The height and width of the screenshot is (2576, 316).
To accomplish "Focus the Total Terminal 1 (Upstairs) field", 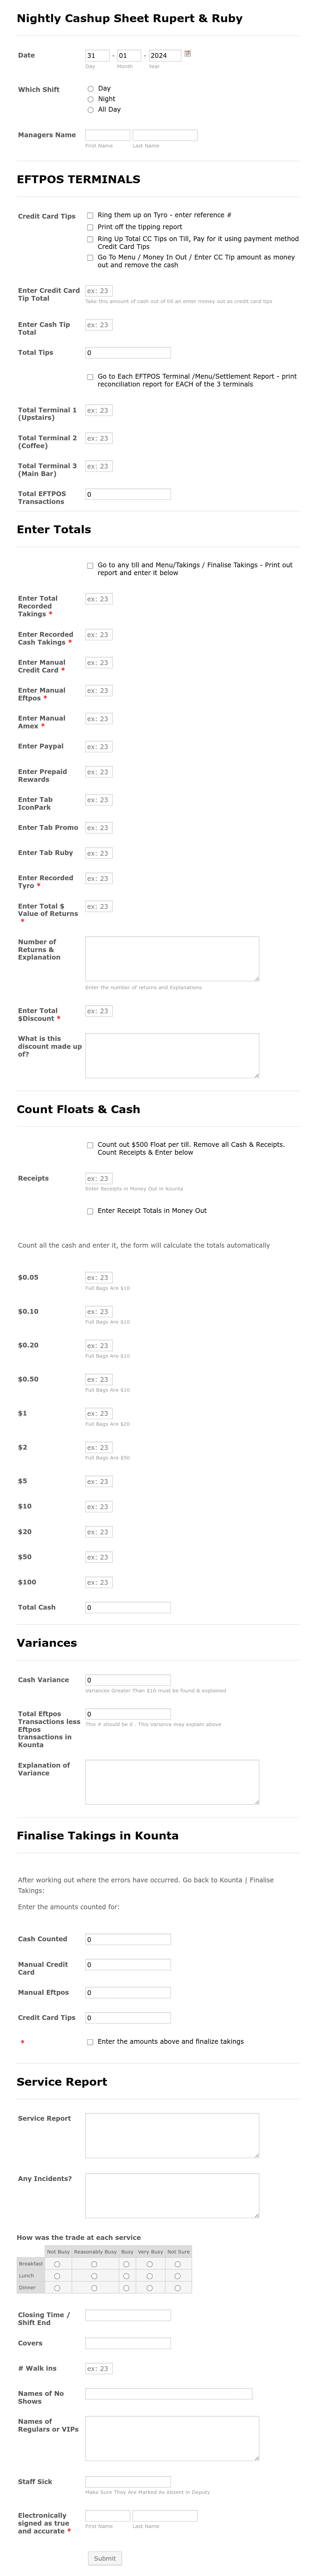I will 99,410.
